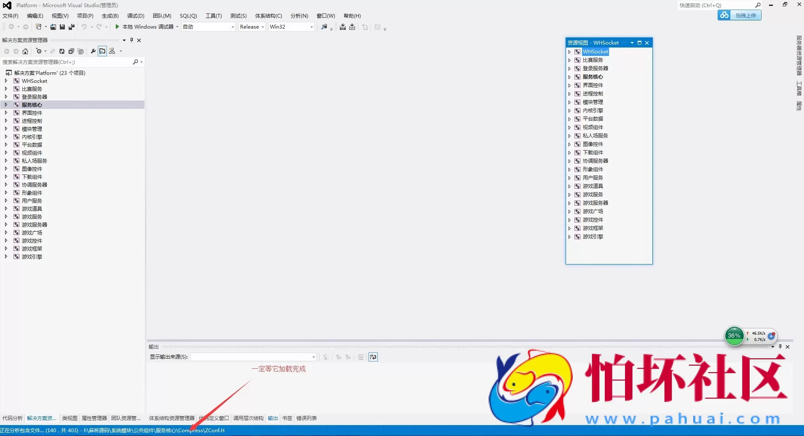Open the Release configuration dropdown
The image size is (804, 436).
tap(252, 27)
